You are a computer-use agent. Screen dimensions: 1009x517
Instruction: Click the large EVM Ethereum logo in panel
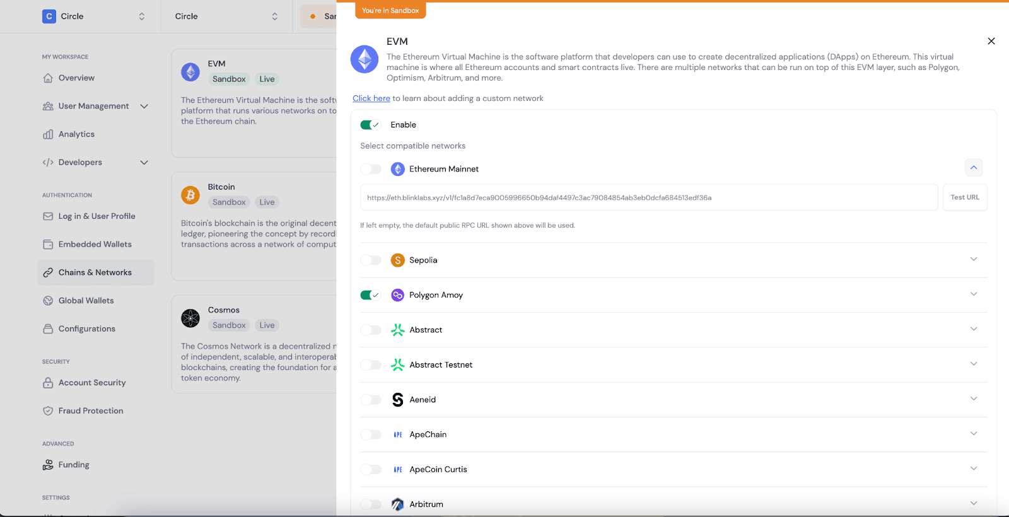click(x=365, y=59)
